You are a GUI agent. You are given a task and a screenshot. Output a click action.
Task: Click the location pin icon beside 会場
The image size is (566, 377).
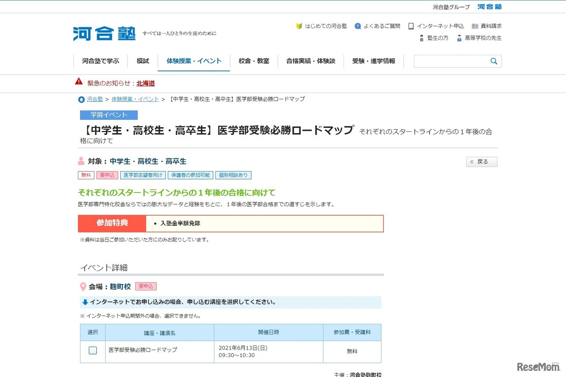click(82, 286)
